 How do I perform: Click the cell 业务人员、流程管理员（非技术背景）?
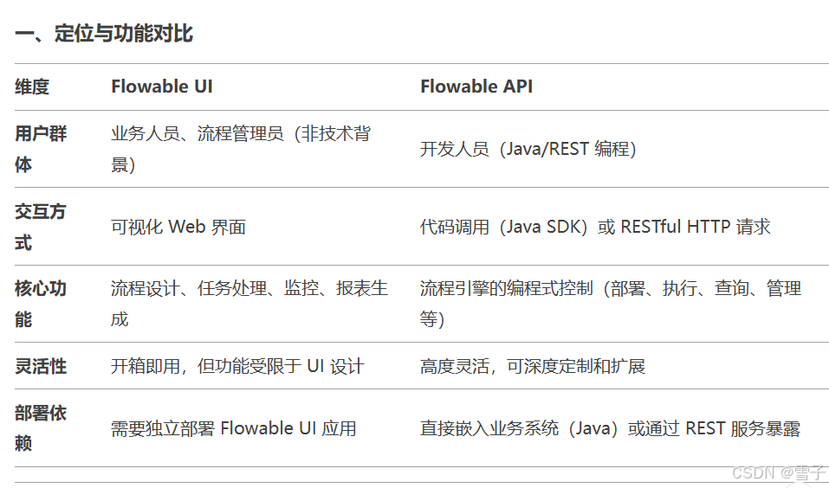(x=241, y=149)
